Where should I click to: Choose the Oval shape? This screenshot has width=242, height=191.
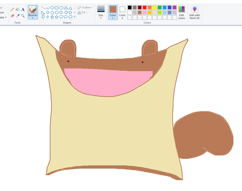52,8
